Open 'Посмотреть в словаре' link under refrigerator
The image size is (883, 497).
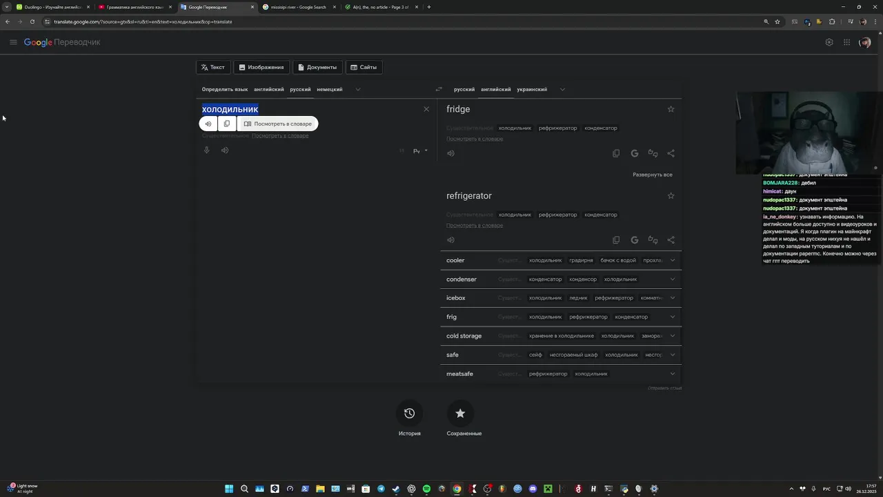[x=475, y=225]
